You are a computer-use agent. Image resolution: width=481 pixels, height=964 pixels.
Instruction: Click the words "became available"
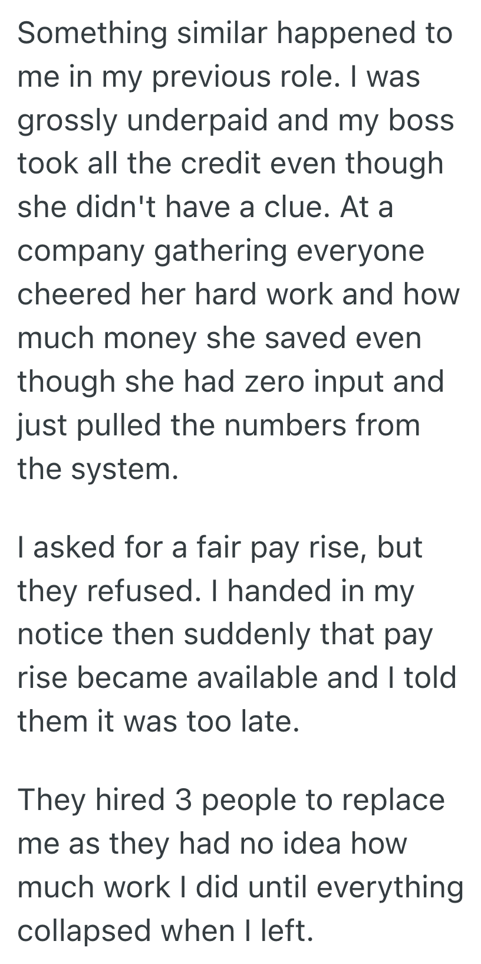pos(198,678)
